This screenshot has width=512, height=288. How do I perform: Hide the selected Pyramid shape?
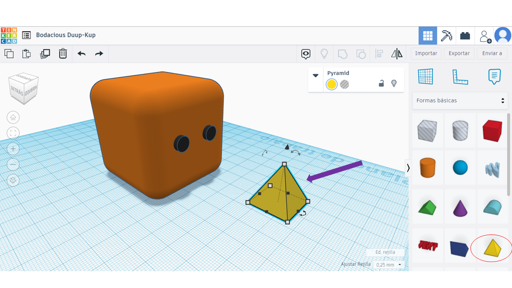pos(394,84)
